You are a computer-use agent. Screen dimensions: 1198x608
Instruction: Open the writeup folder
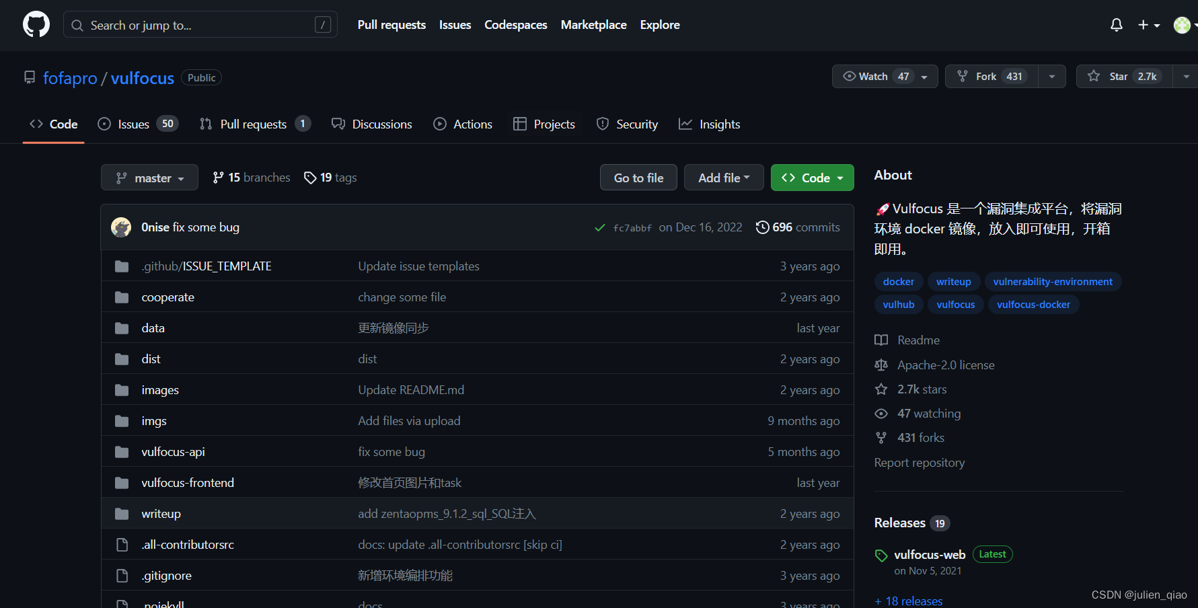pos(161,514)
